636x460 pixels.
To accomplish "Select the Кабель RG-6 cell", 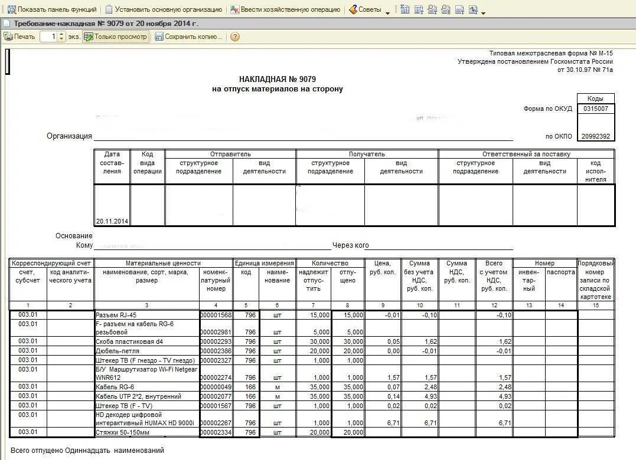I will click(147, 387).
